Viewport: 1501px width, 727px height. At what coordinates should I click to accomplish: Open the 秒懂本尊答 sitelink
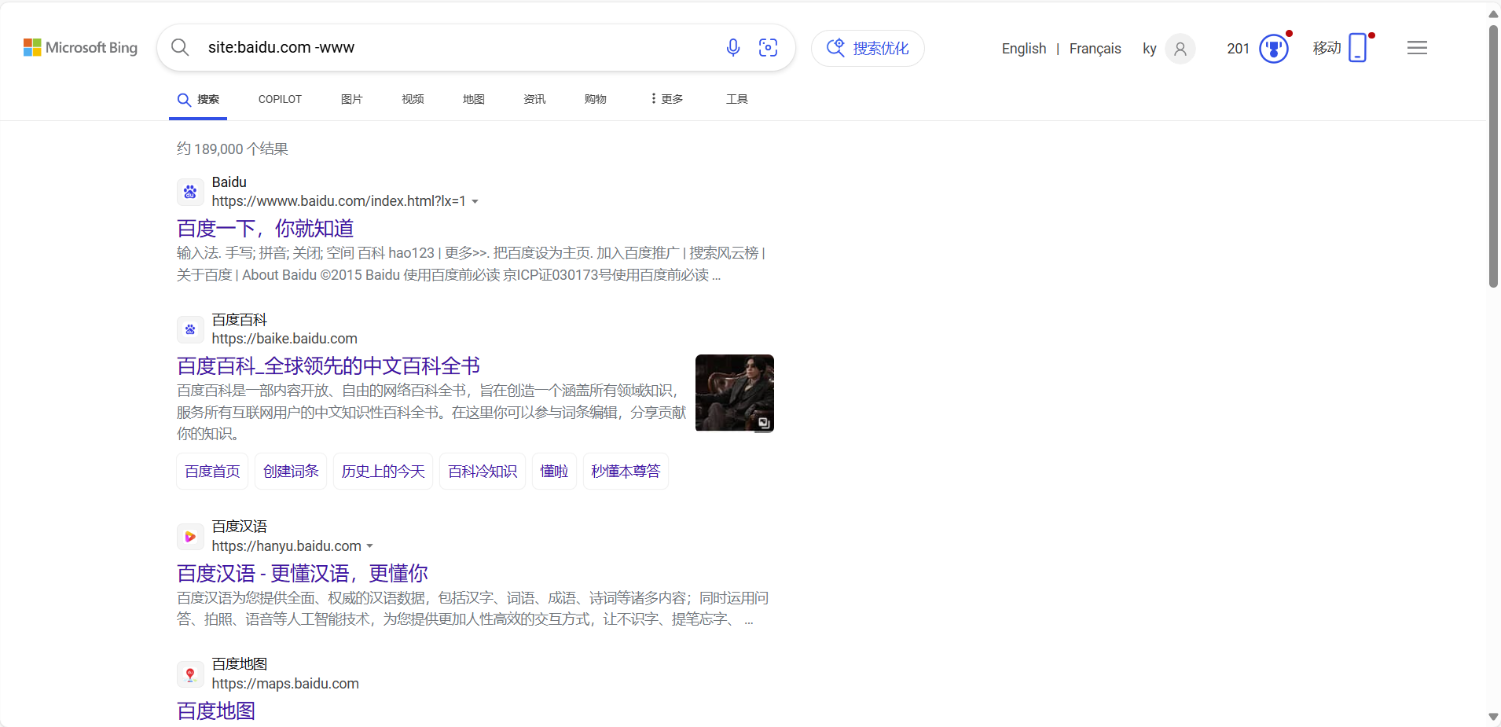626,472
